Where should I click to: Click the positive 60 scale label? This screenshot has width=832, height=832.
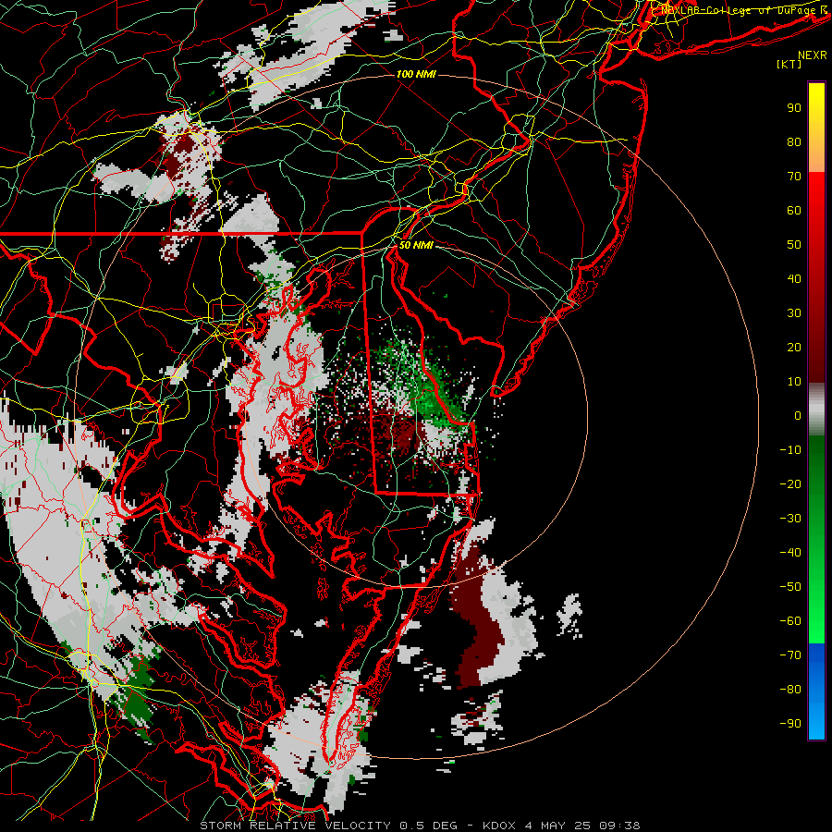794,211
